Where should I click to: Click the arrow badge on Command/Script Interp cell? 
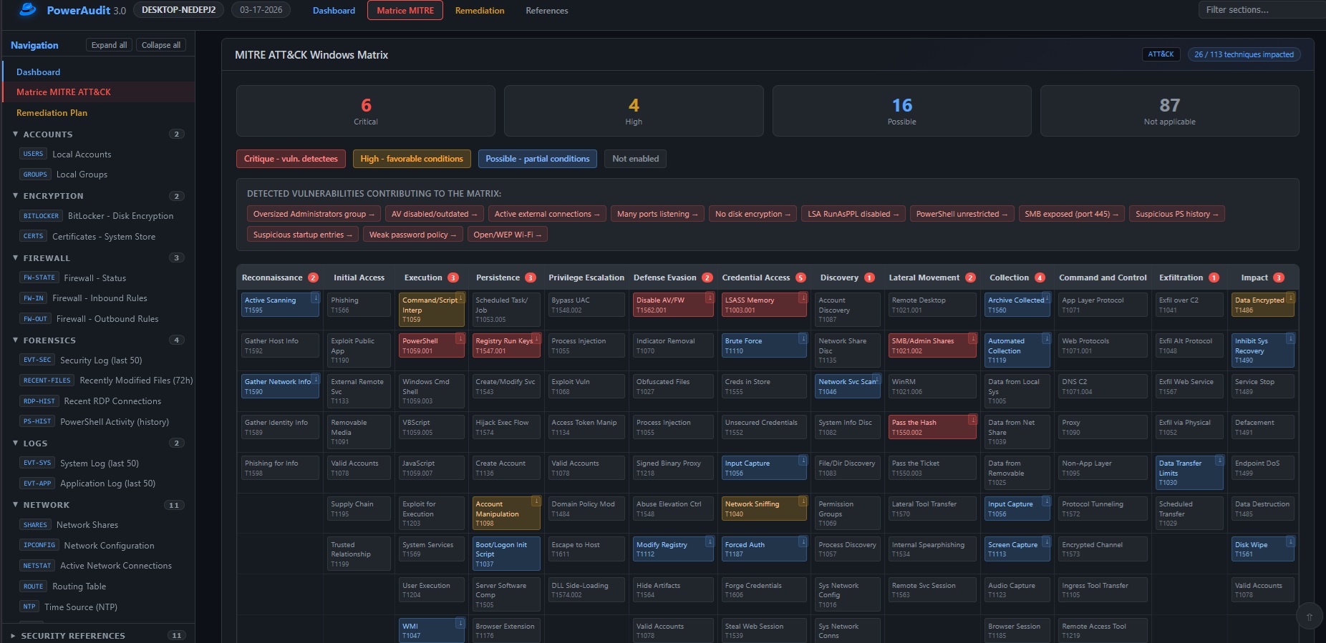click(460, 298)
